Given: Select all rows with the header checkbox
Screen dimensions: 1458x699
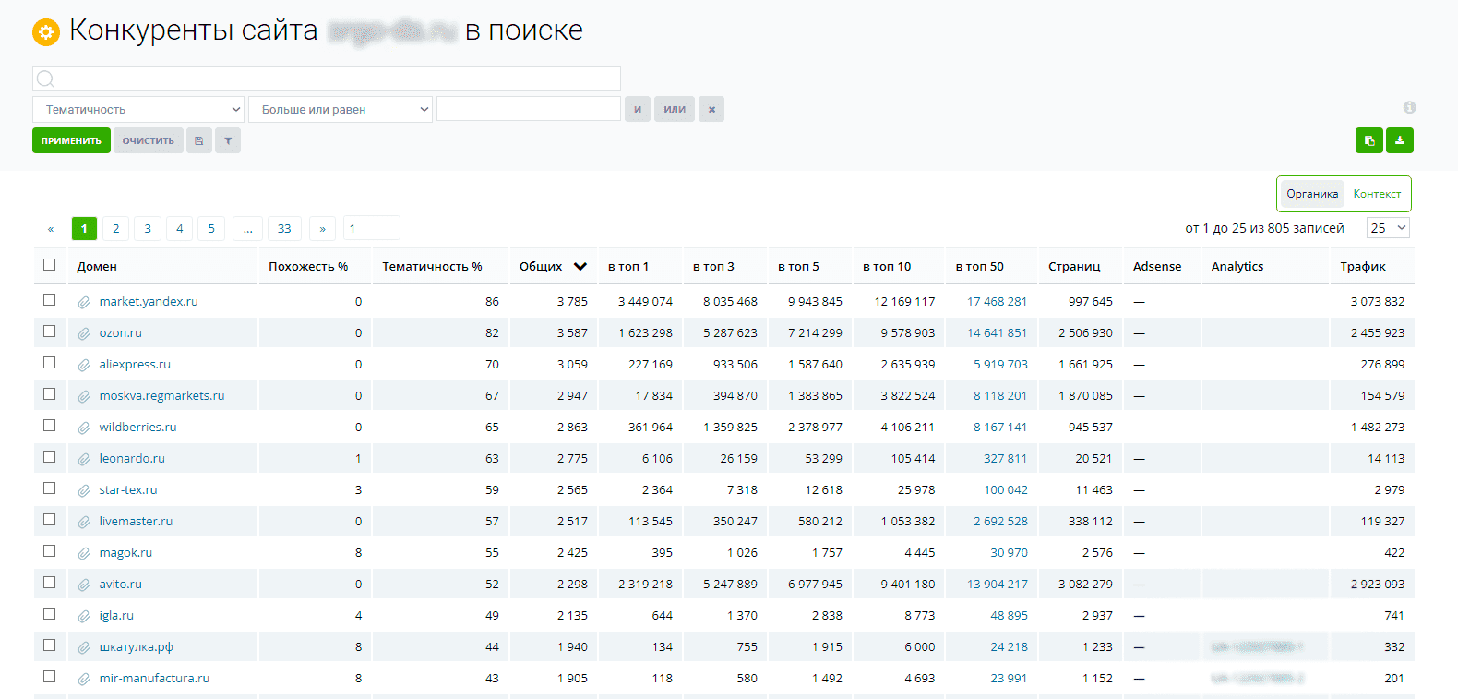Looking at the screenshot, I should (x=50, y=265).
